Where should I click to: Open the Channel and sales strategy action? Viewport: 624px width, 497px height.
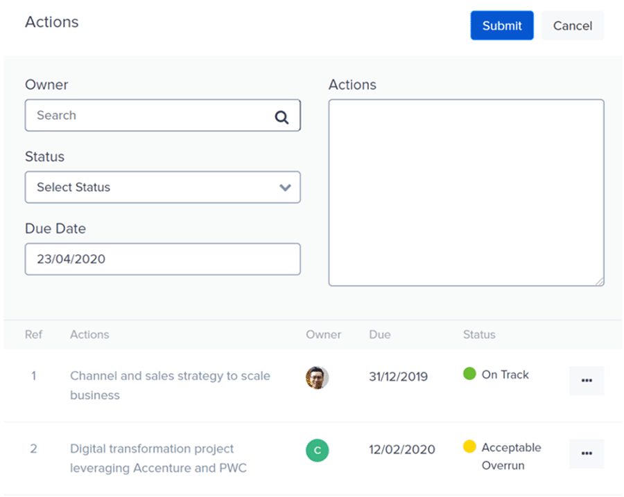[171, 386]
